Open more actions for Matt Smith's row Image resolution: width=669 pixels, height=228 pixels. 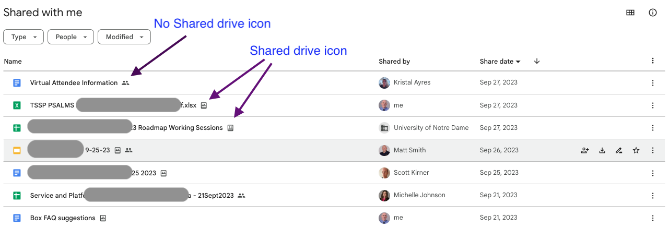click(653, 150)
